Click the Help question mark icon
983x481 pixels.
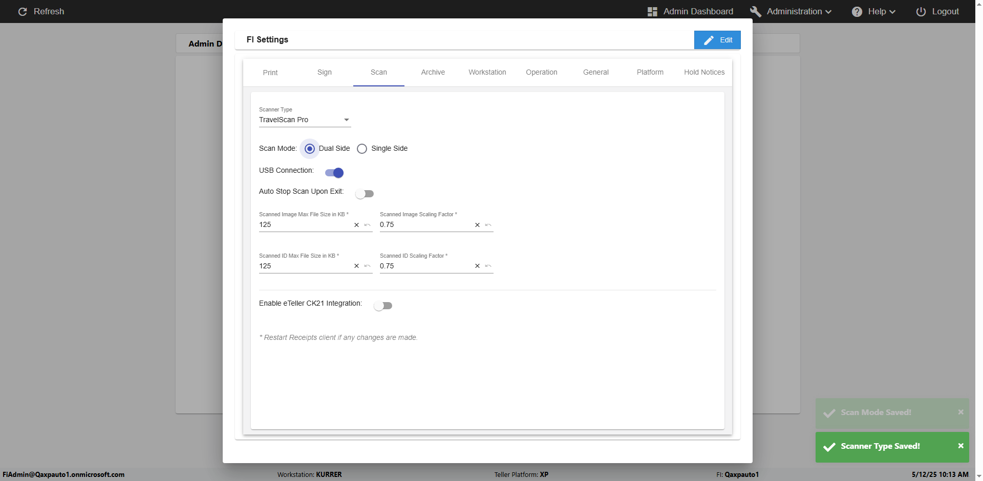tap(857, 12)
